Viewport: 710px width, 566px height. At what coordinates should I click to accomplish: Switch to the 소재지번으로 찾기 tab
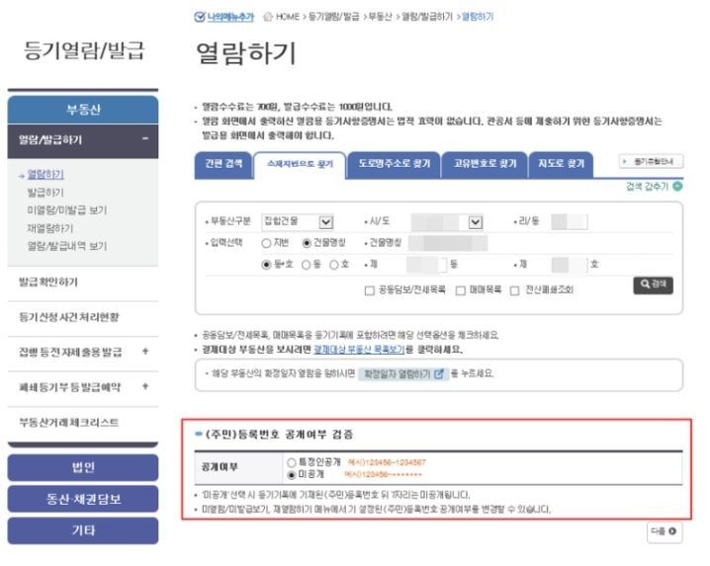pos(301,165)
